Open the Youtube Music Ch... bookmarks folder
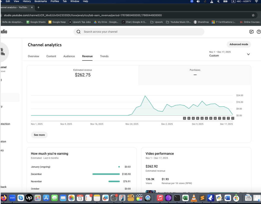 tap(178, 22)
